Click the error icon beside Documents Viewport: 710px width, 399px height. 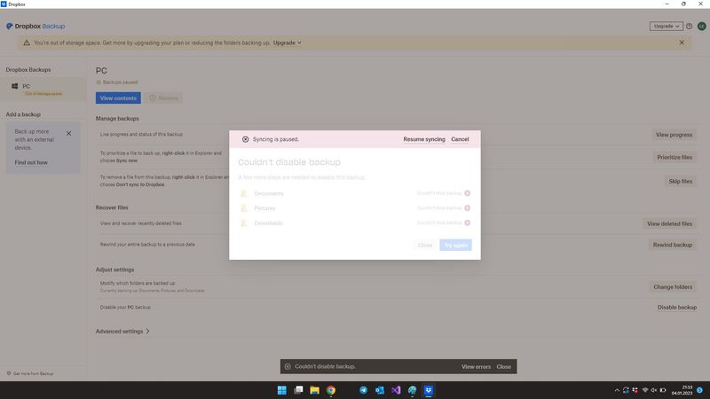(x=468, y=193)
